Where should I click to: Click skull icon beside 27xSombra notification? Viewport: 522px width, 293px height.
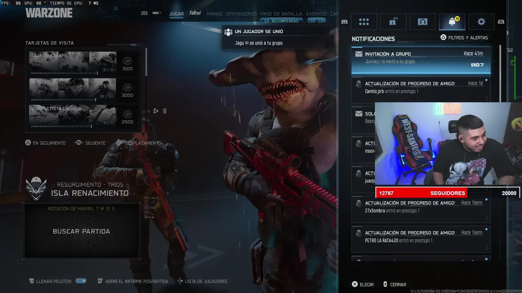(358, 203)
